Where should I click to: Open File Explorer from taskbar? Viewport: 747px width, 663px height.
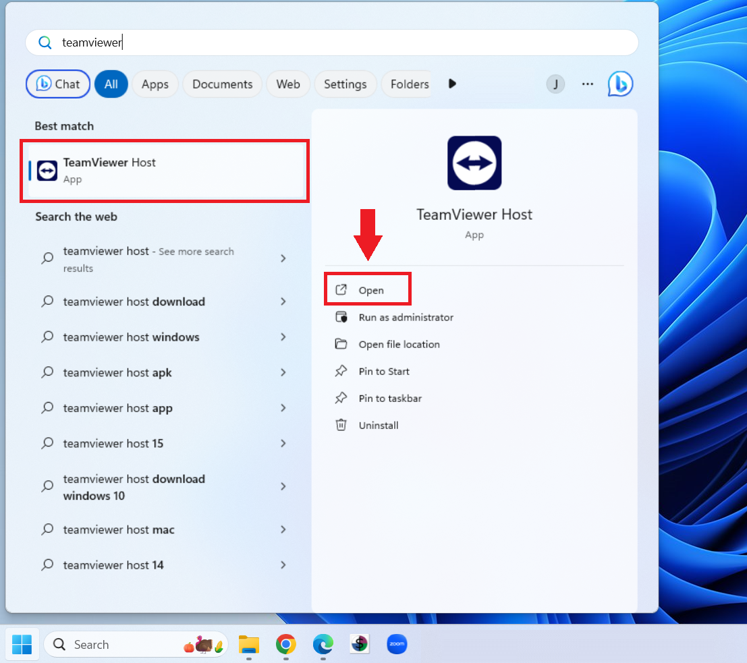(x=249, y=644)
